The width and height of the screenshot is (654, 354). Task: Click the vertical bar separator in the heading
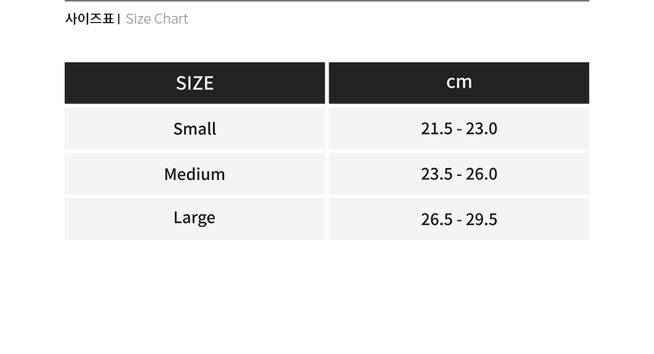point(119,19)
